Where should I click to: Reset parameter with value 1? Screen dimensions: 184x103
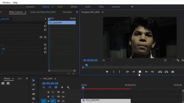tap(45, 45)
